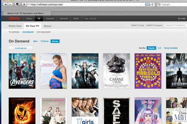Image resolution: width=187 pixels, height=124 pixels.
Task: Open Home in the xfinity navigation bar
Action: (x=29, y=19)
